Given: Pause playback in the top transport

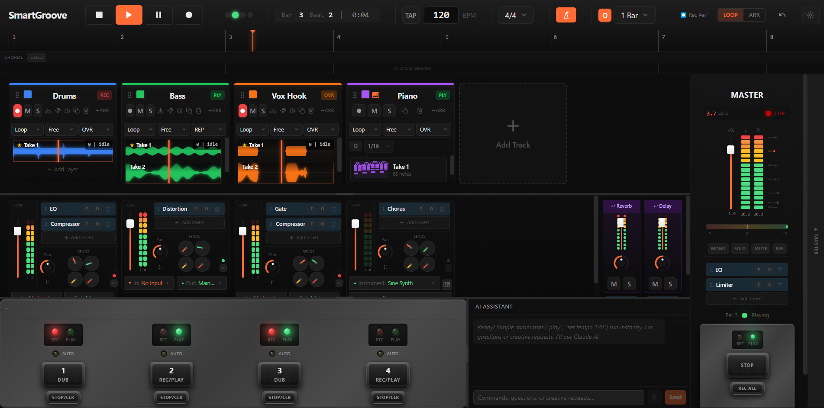Looking at the screenshot, I should [x=158, y=15].
